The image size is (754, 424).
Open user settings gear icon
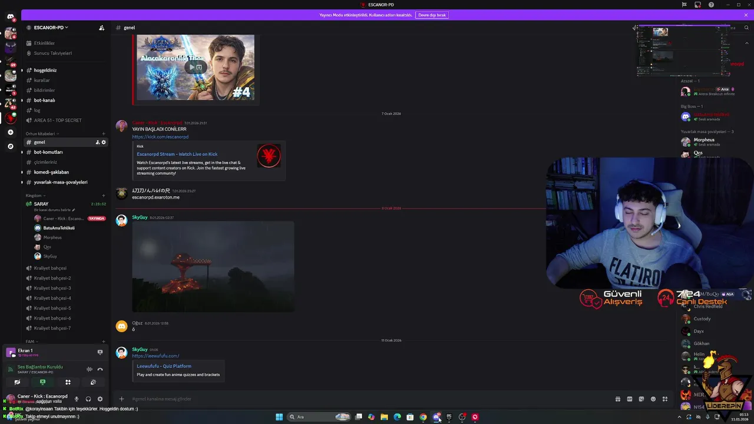coord(100,399)
